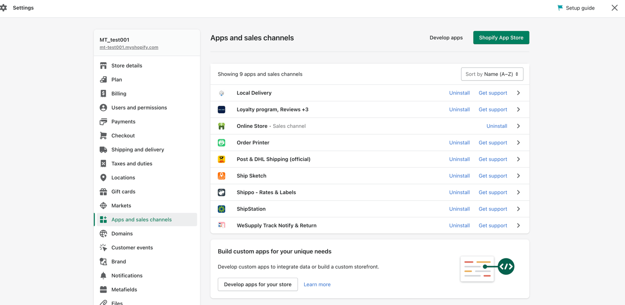
Task: Uninstall Shippo - Rates & Labels
Action: click(x=459, y=193)
